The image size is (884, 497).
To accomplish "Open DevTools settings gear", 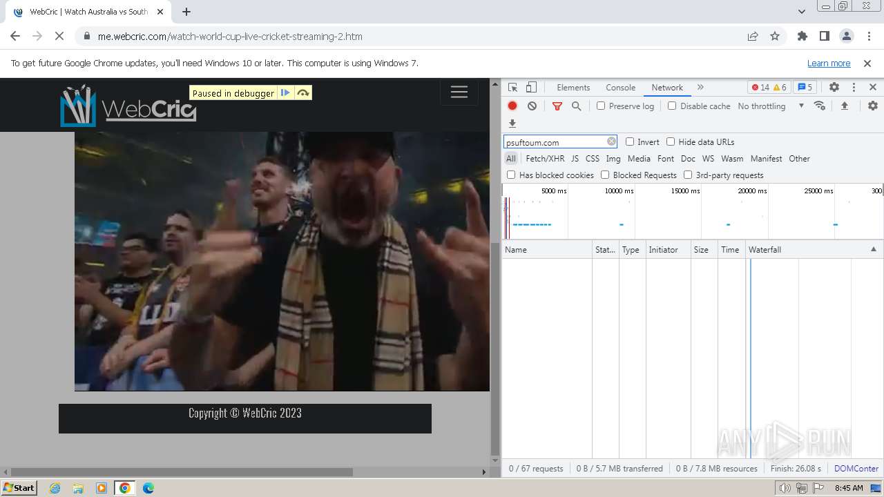I will 834,88.
